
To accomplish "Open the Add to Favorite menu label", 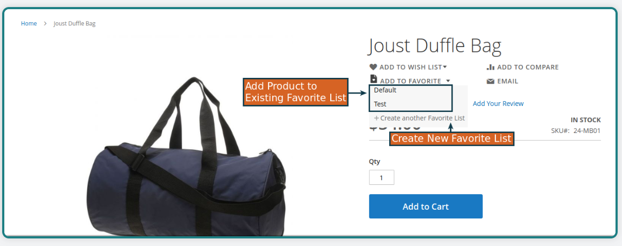I will [x=410, y=81].
